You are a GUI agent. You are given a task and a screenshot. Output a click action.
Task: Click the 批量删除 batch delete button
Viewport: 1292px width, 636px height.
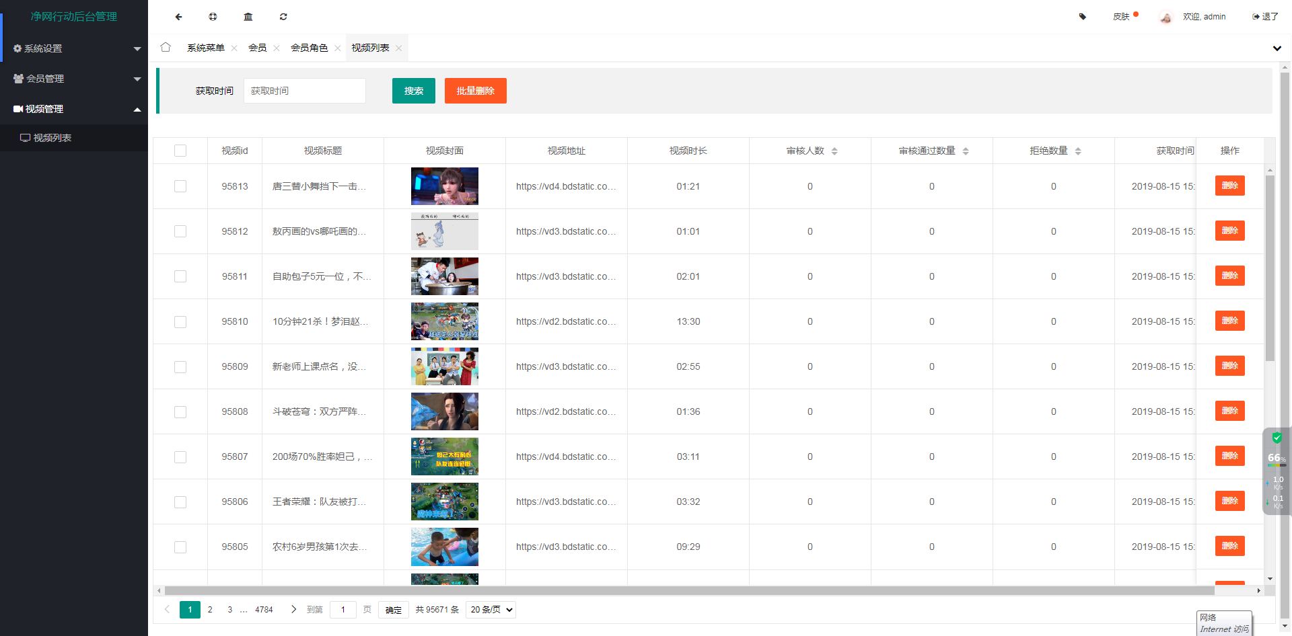pyautogui.click(x=476, y=91)
